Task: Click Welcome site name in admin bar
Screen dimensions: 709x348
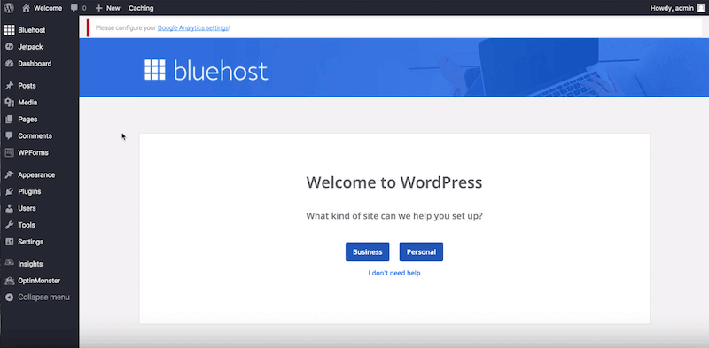Action: click(48, 8)
